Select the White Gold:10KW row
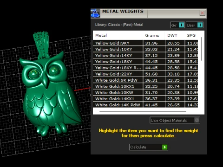This screenshot has height=167, width=223. [x=145, y=92]
